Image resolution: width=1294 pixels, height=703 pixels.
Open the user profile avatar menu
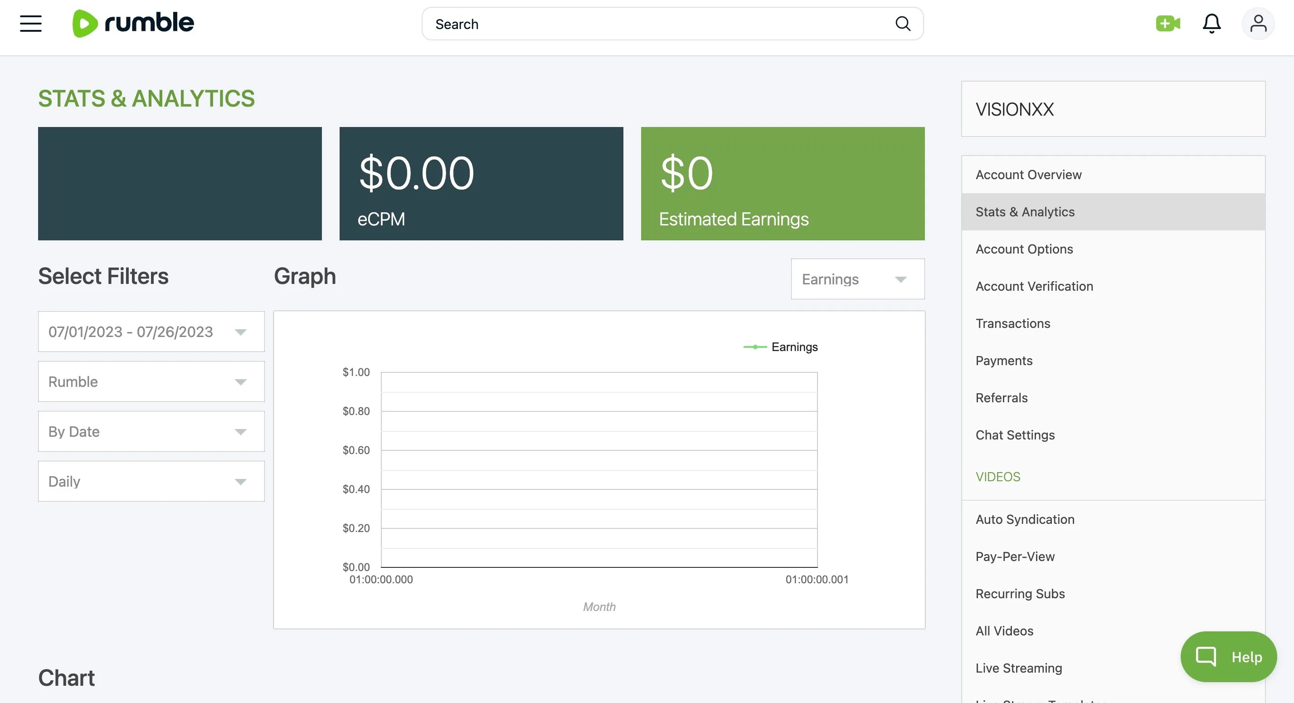pos(1257,24)
